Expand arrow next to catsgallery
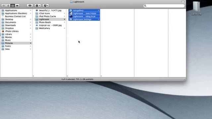212x119 pixels. click(x=99, y=10)
